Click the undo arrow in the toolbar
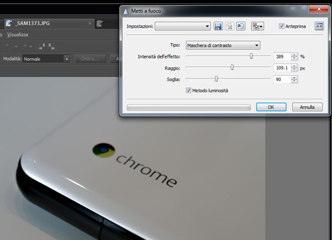The width and height of the screenshot is (332, 240). click(x=9, y=46)
